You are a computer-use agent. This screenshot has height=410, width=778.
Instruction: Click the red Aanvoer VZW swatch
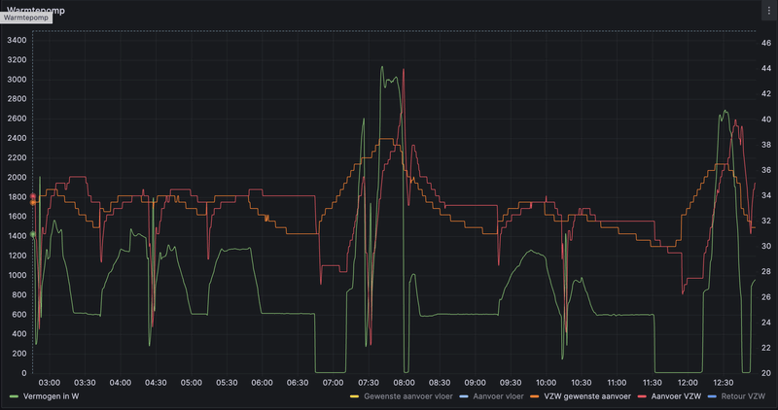pos(642,396)
